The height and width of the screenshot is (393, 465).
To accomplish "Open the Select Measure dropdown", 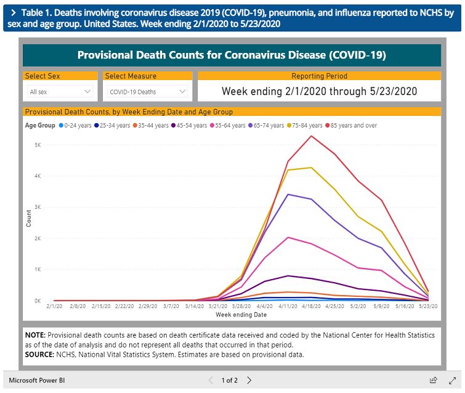I will tap(148, 92).
